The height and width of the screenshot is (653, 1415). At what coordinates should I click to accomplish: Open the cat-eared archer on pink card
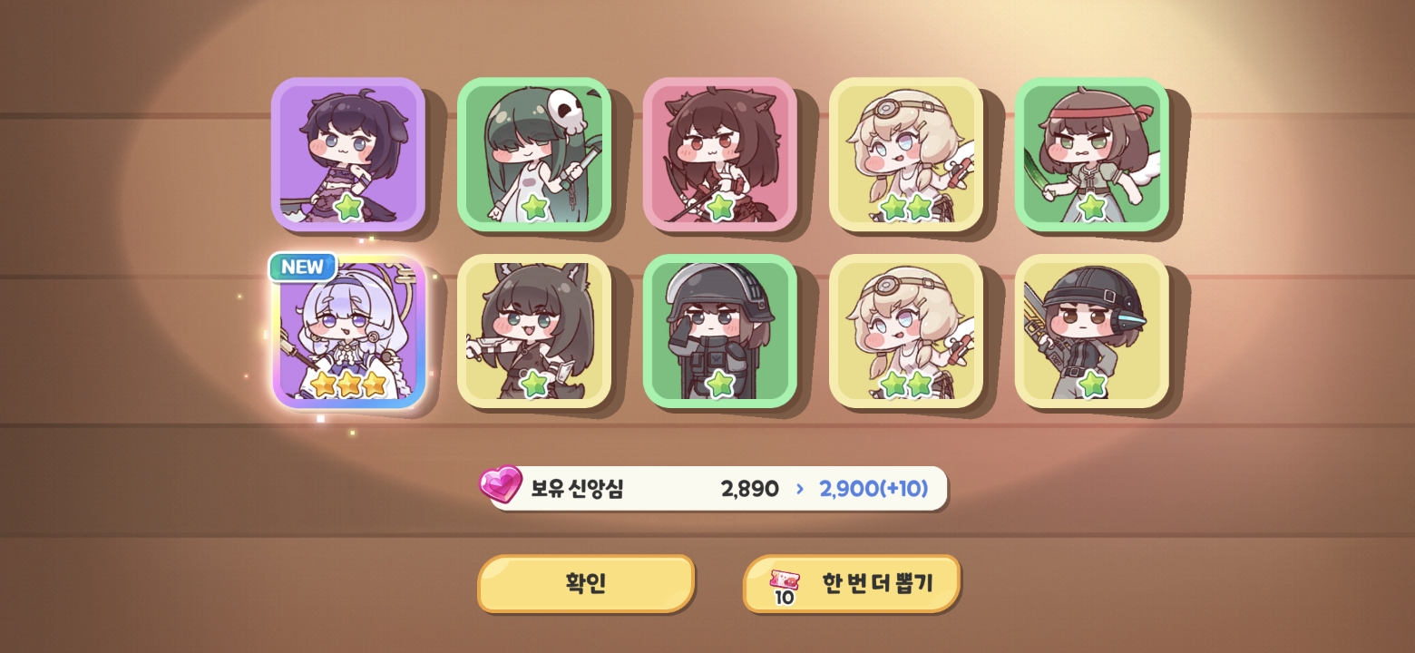720,153
